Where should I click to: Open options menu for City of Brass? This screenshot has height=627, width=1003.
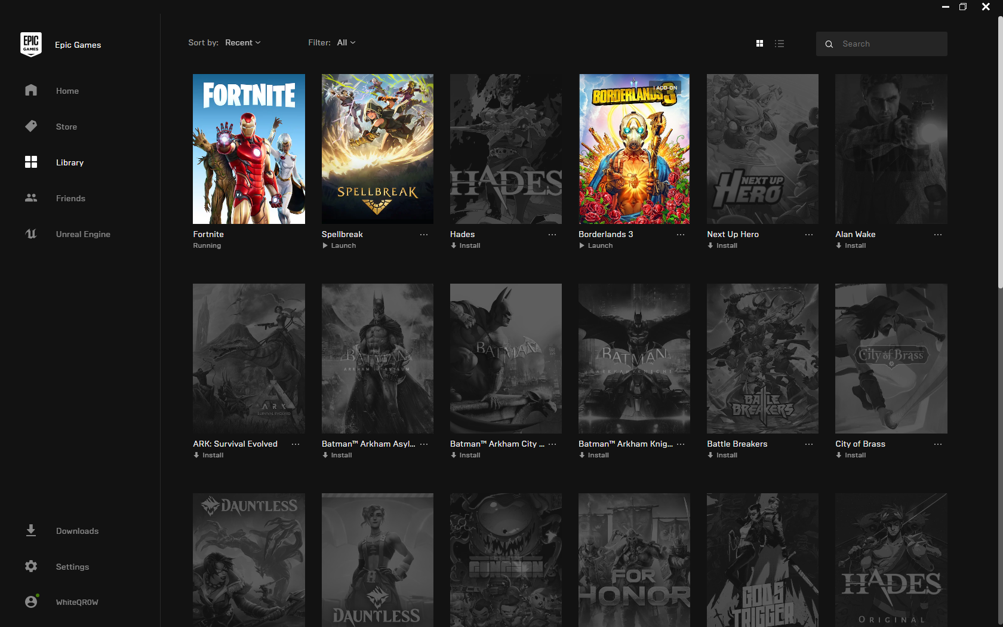(938, 444)
